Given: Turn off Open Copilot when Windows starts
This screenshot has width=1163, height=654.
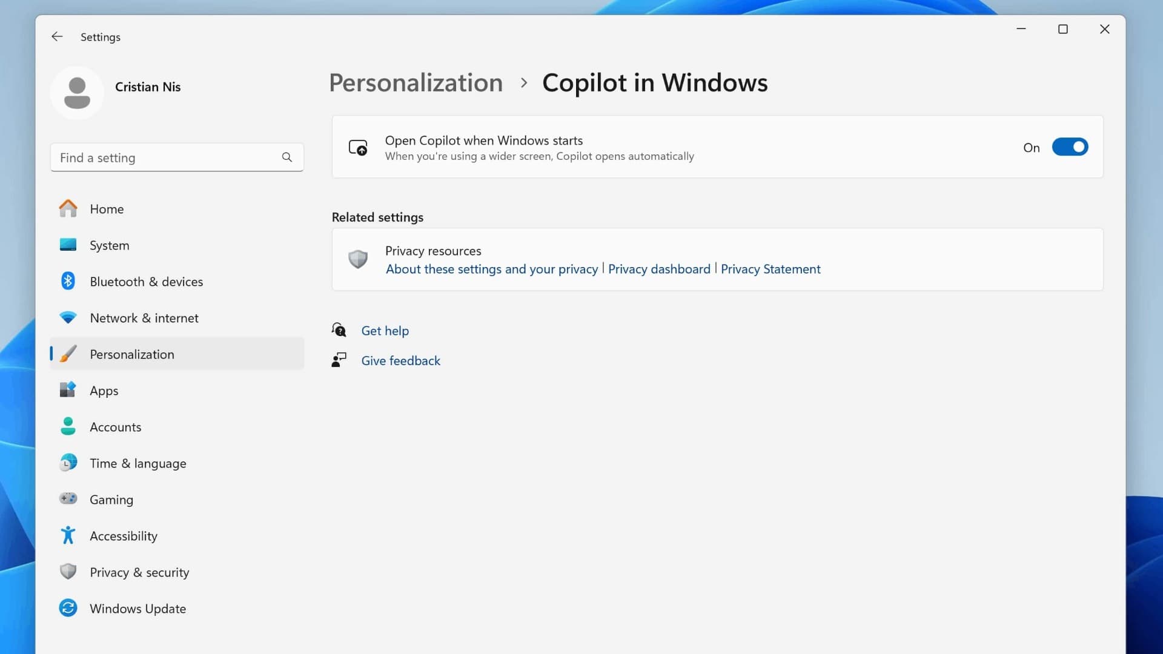Looking at the screenshot, I should click(x=1070, y=147).
